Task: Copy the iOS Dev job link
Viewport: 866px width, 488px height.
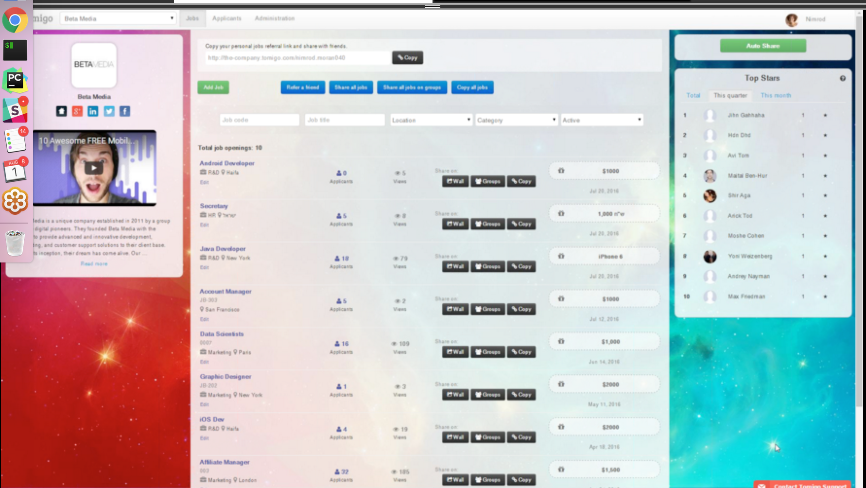Action: (x=521, y=437)
